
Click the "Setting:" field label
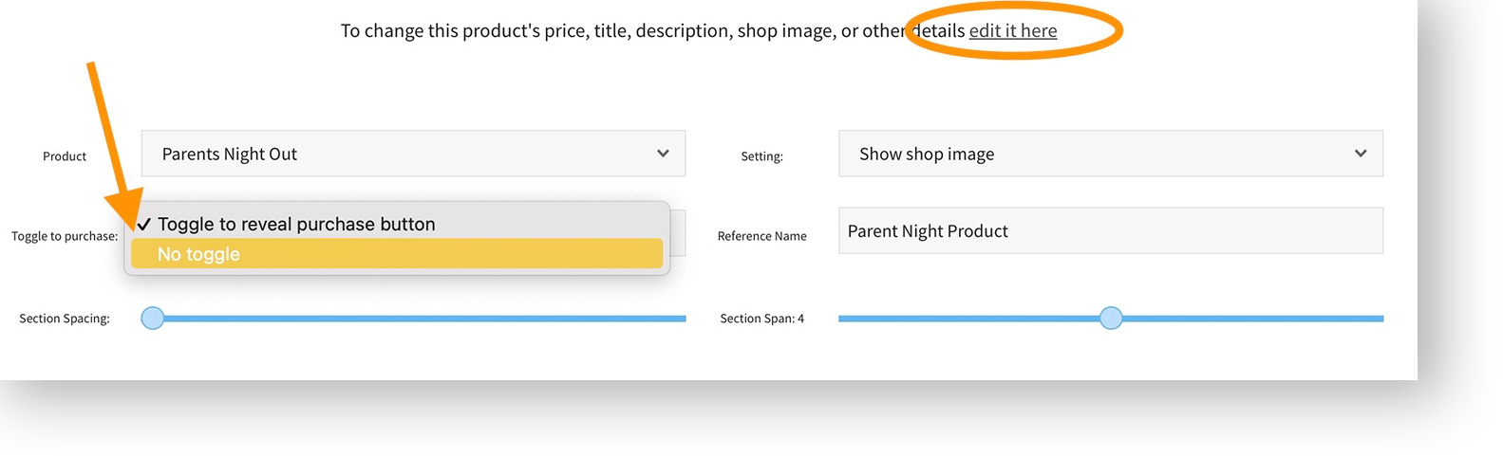coord(761,156)
